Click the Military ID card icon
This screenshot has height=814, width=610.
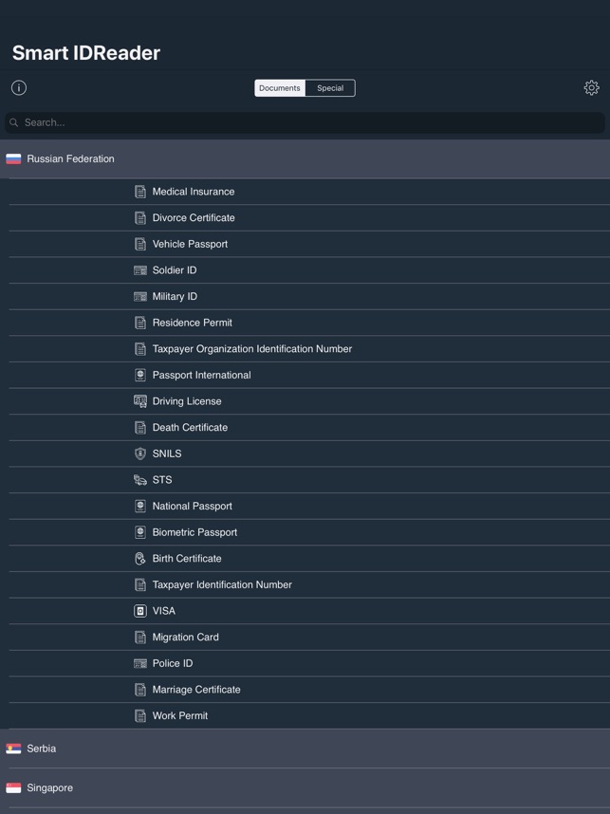tap(140, 296)
